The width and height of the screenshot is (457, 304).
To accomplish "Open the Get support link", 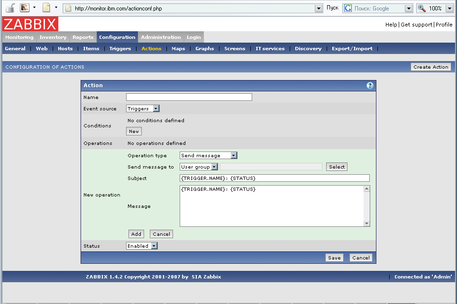I will click(x=416, y=25).
